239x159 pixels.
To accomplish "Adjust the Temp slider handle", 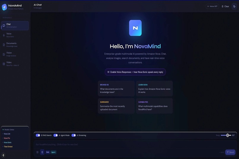I will coord(227,135).
